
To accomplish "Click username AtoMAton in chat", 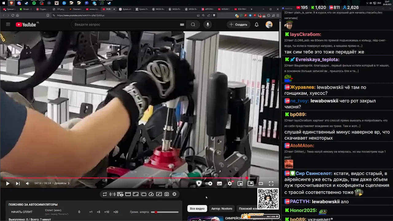I will [302, 145].
